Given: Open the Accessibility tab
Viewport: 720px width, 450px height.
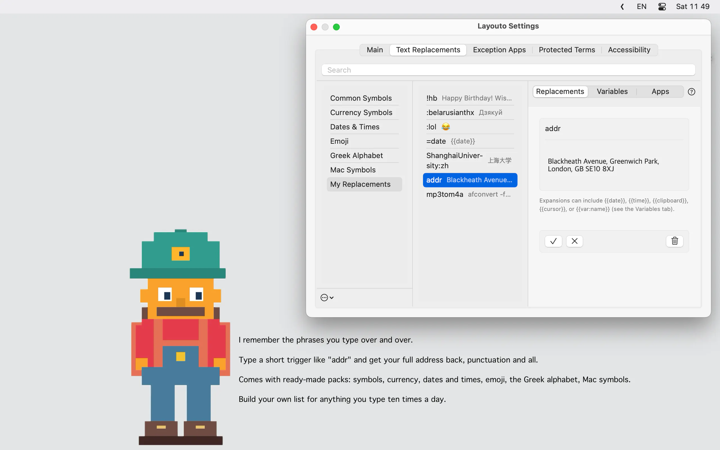Looking at the screenshot, I should point(629,50).
